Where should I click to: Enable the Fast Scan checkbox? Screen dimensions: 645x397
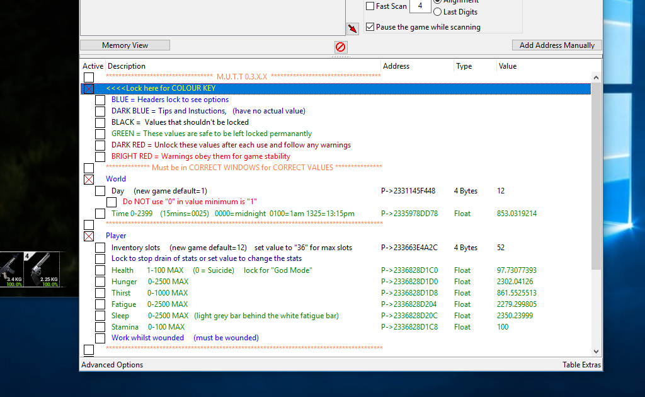(x=370, y=6)
